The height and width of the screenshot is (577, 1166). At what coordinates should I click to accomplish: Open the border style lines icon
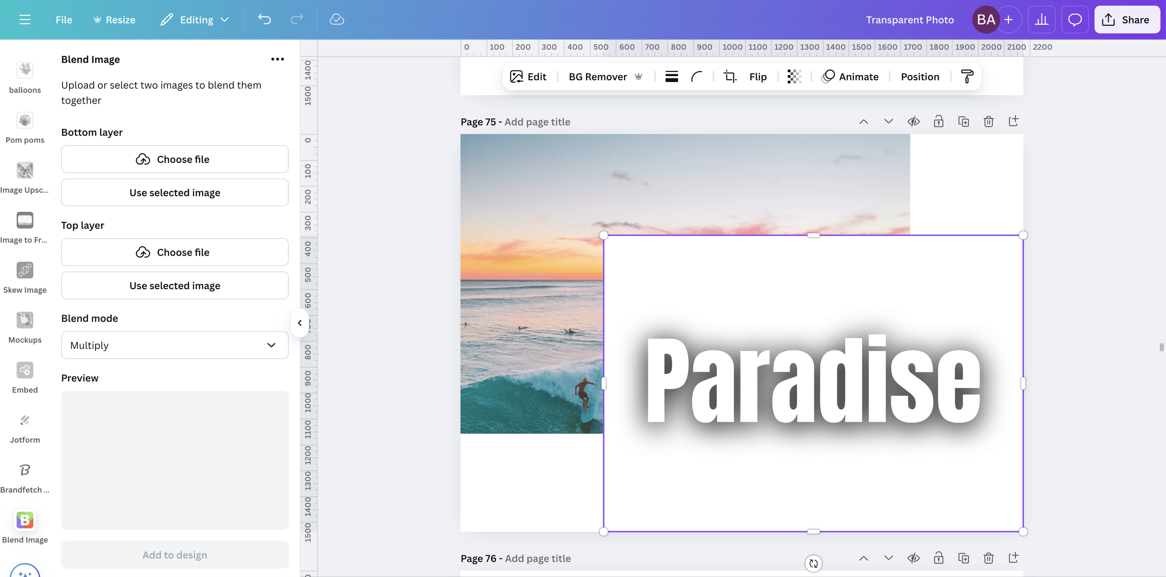coord(672,76)
